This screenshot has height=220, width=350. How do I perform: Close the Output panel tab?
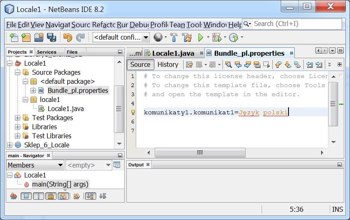(148, 165)
